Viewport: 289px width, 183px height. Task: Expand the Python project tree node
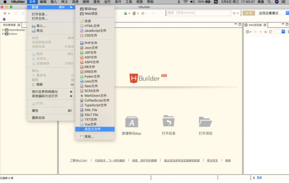3,34
